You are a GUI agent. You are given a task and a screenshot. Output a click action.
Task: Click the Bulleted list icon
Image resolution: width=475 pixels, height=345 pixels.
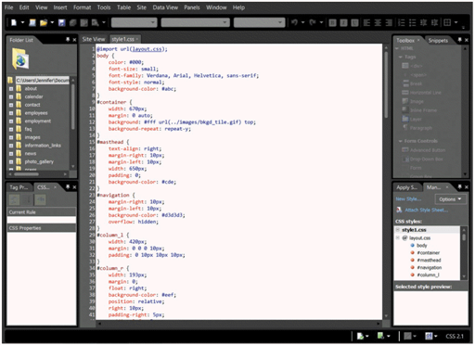tap(412, 22)
